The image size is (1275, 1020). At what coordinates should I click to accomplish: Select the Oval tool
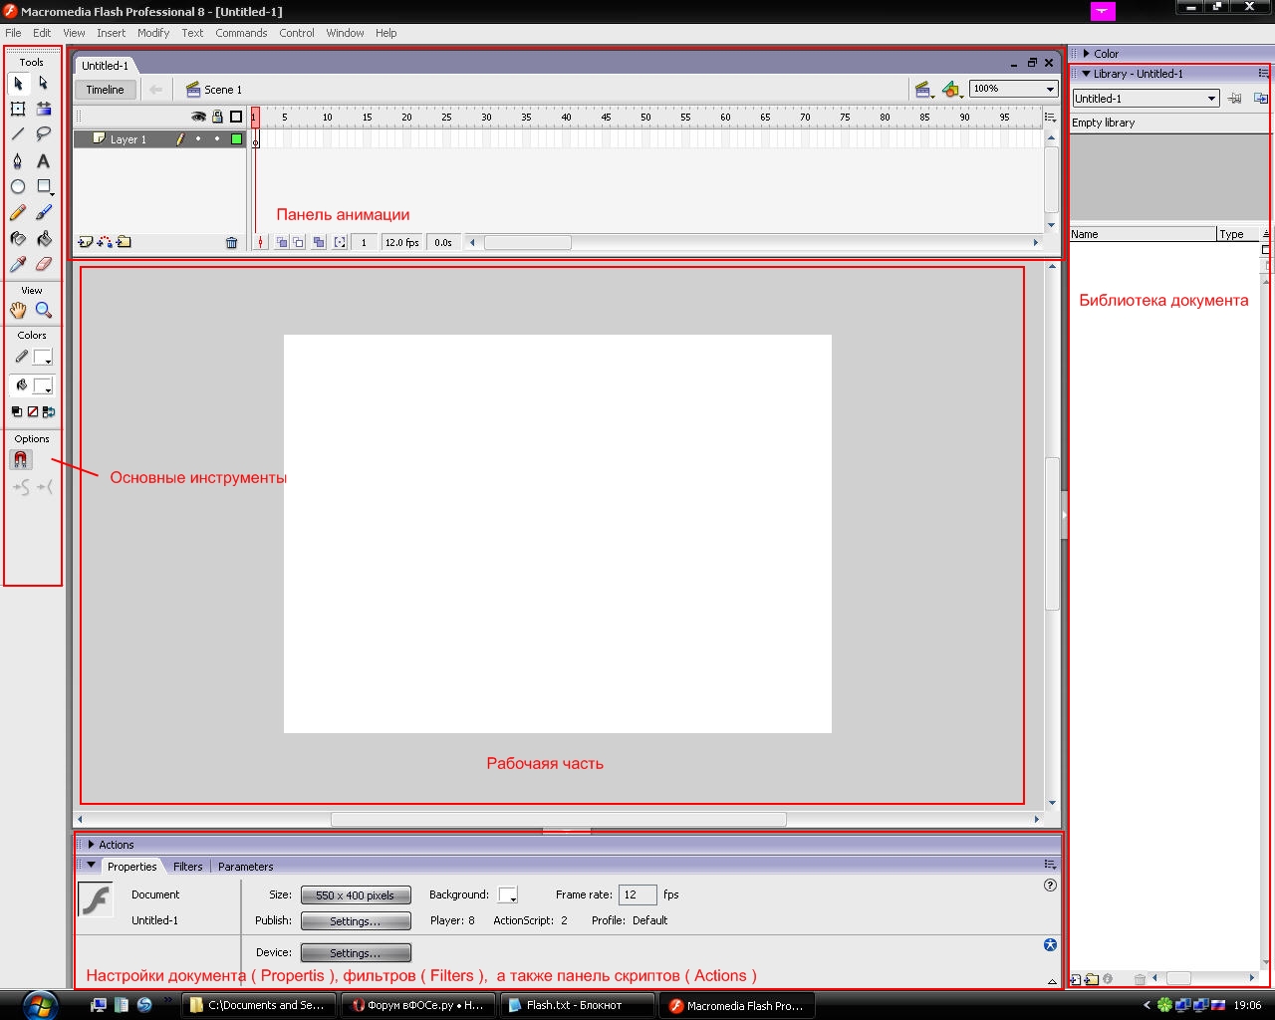pyautogui.click(x=18, y=187)
